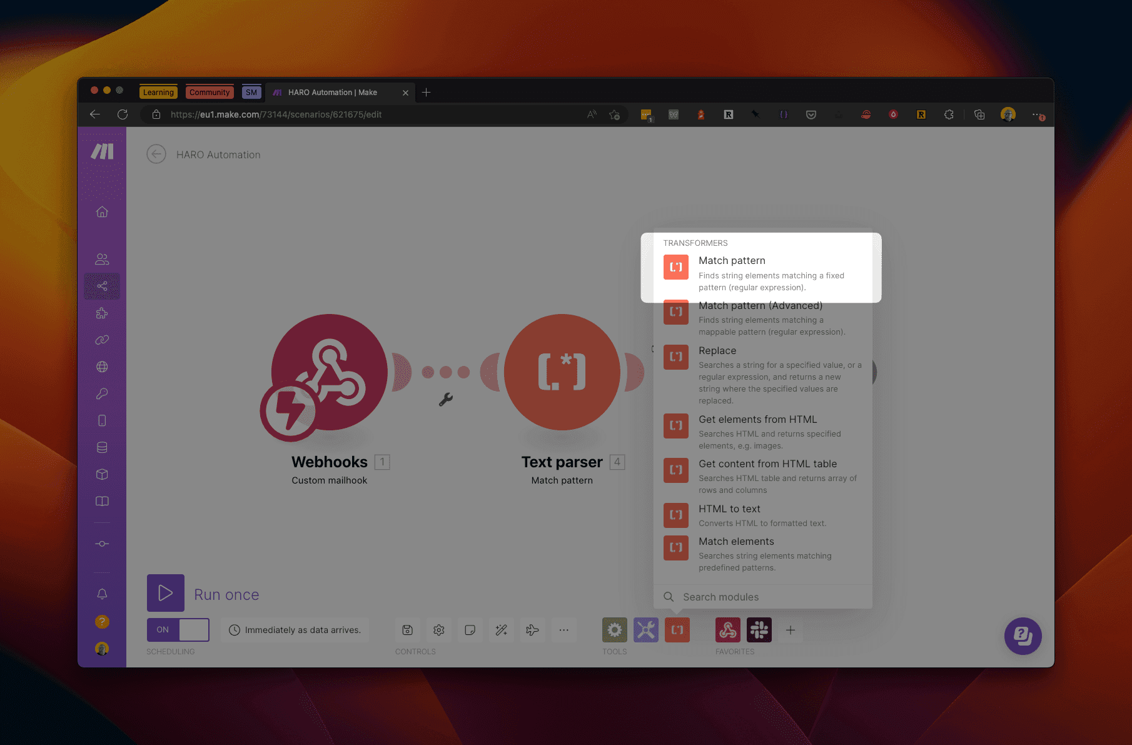1132x745 pixels.
Task: Click the Text parser module number 4
Action: 617,462
